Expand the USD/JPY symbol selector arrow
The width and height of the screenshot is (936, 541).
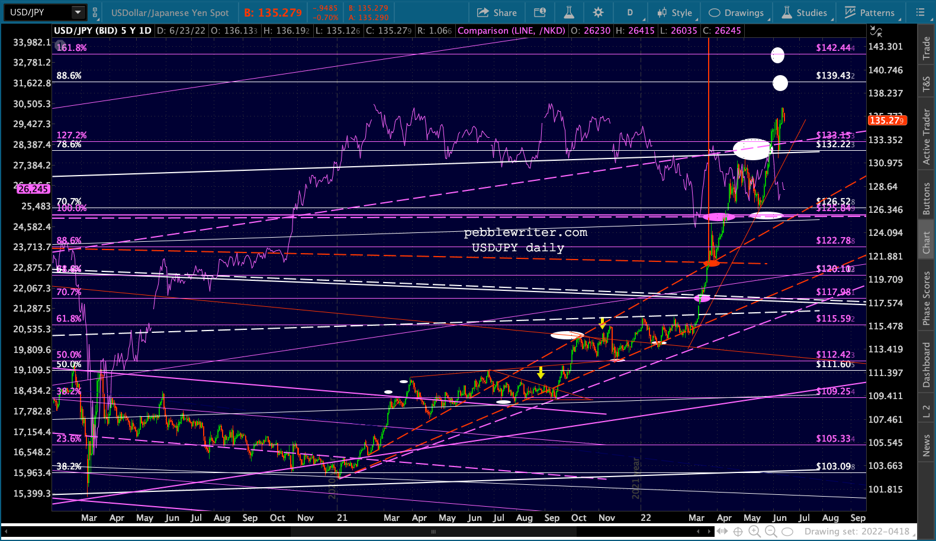click(x=78, y=12)
